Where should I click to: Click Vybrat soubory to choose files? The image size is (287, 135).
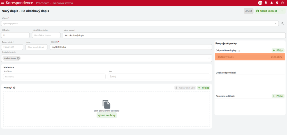[x=107, y=115]
